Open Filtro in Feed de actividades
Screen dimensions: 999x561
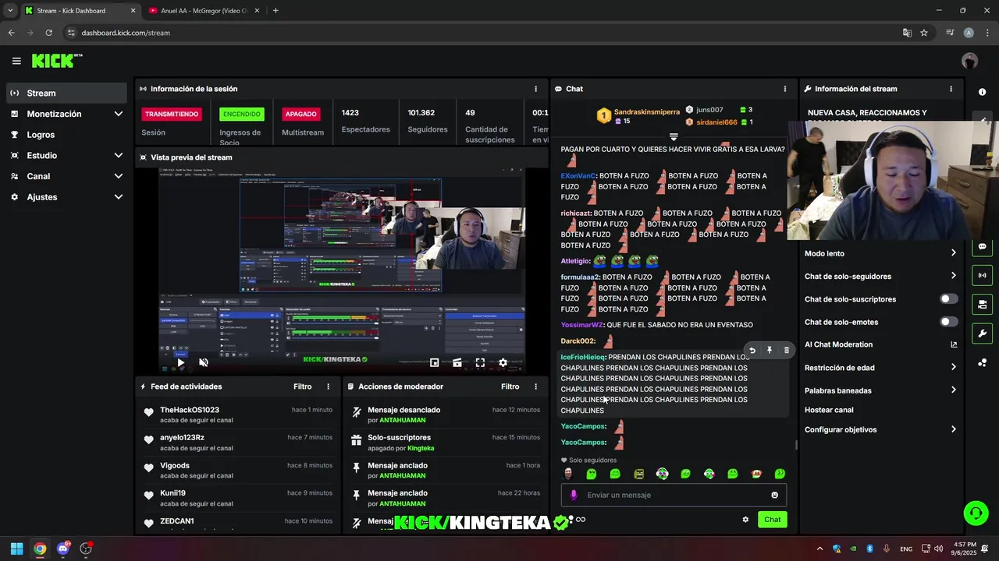tap(302, 386)
